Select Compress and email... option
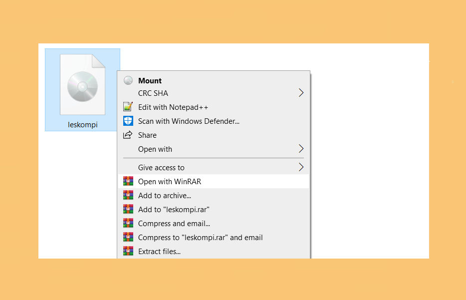The image size is (466, 300). 214,223
